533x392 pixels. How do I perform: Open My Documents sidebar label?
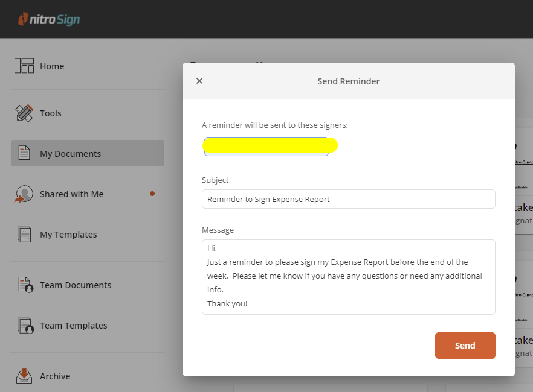point(70,154)
